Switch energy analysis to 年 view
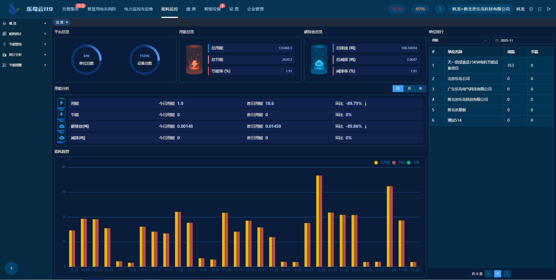The width and height of the screenshot is (556, 280). tap(420, 88)
